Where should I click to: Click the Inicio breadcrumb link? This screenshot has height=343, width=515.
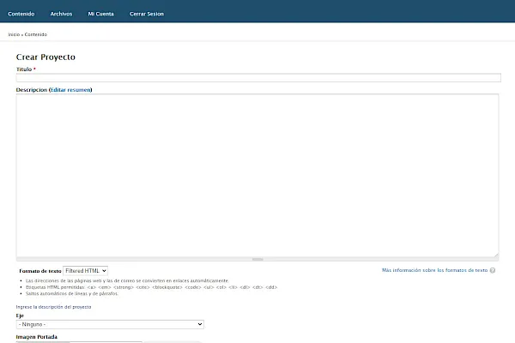14,34
